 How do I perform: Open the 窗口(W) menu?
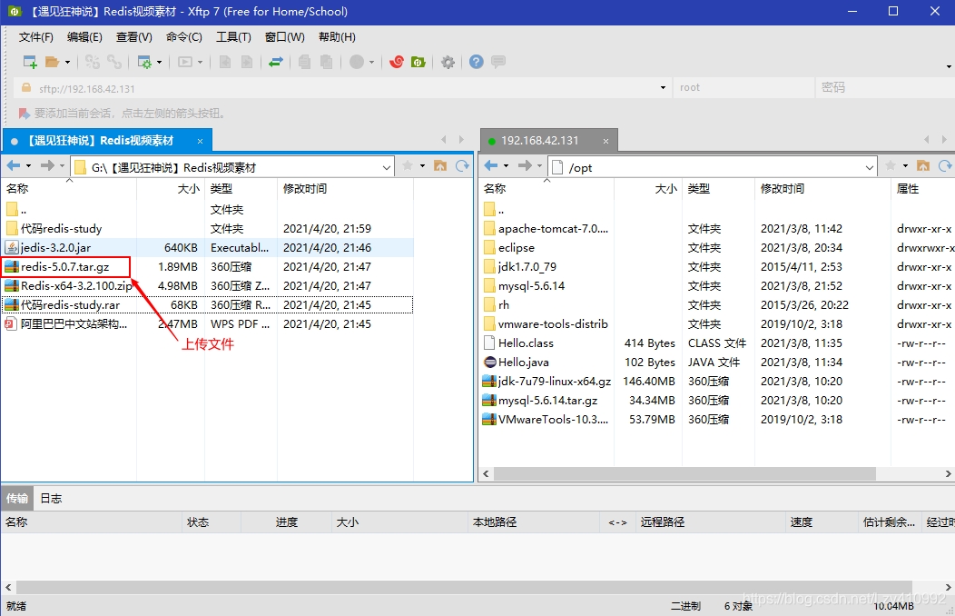(284, 37)
